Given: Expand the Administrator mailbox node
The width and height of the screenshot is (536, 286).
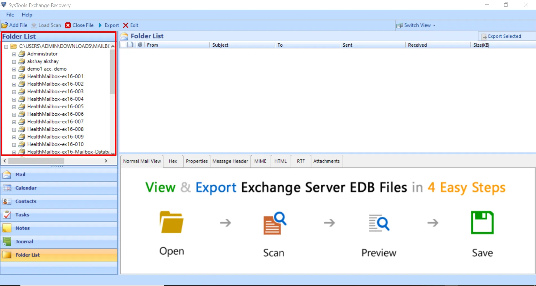Looking at the screenshot, I should tap(14, 54).
